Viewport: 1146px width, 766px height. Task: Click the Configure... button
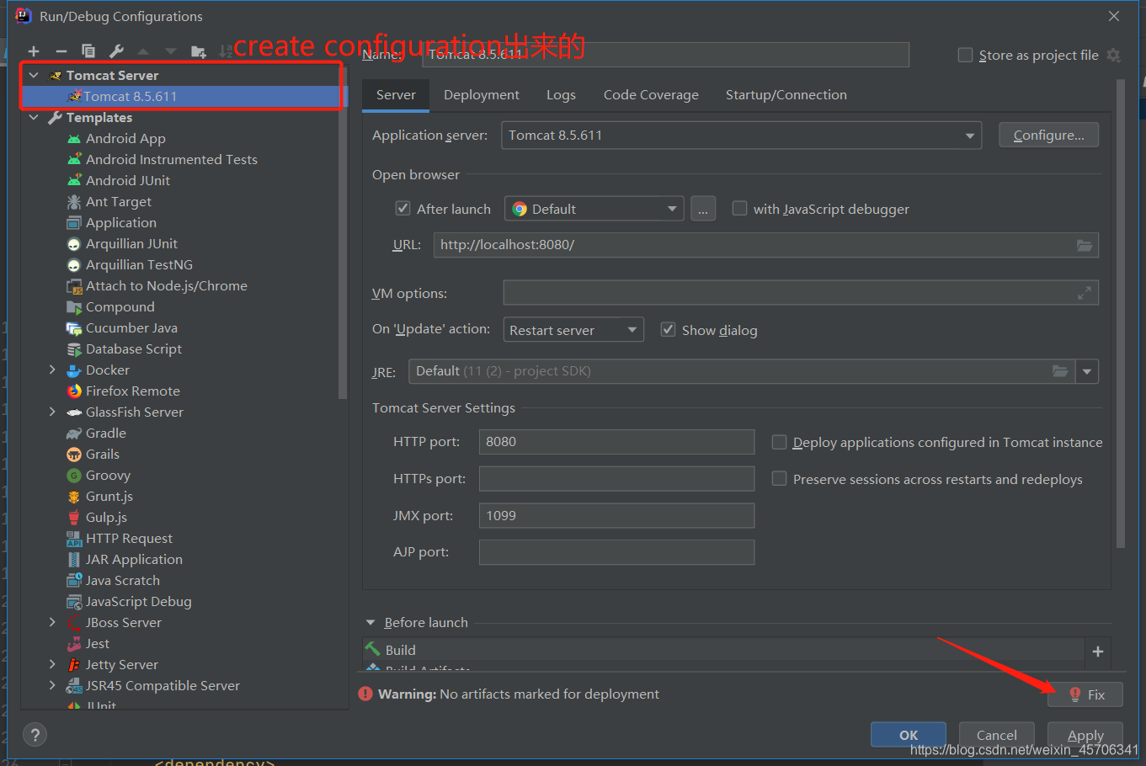pos(1049,136)
